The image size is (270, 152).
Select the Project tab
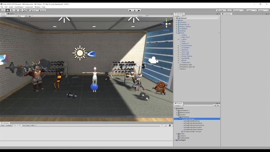coord(178,103)
